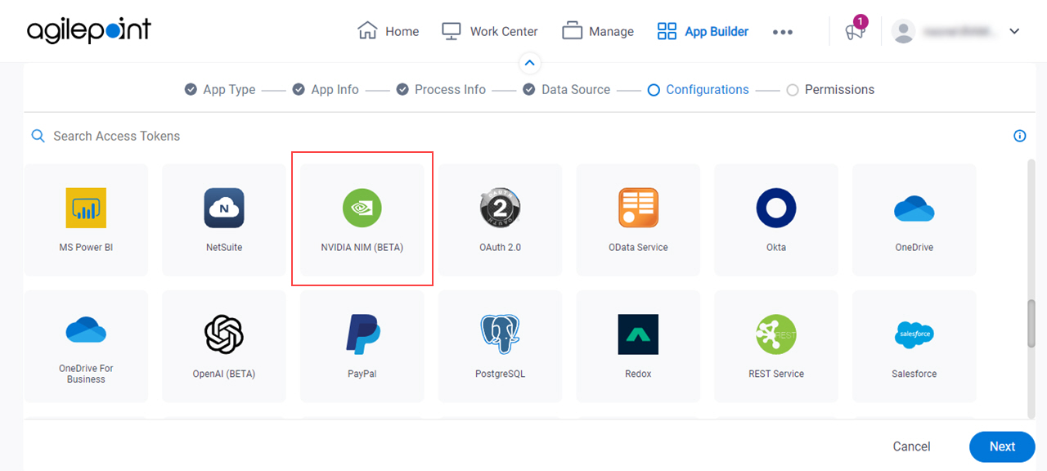Click the OneDrive label
This screenshot has height=471, width=1047.
(x=914, y=248)
